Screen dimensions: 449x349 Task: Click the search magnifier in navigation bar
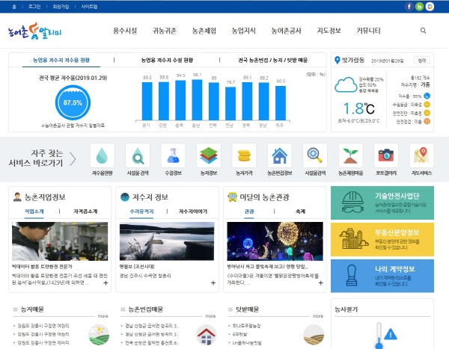pyautogui.click(x=424, y=31)
